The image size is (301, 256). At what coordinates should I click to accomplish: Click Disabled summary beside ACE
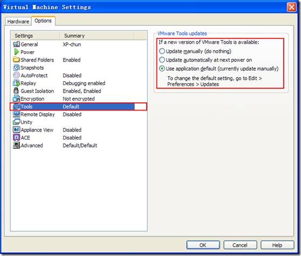click(72, 137)
